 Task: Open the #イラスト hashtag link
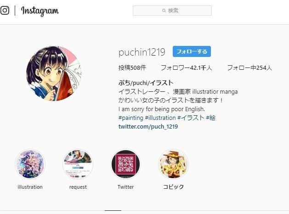pyautogui.click(x=191, y=118)
